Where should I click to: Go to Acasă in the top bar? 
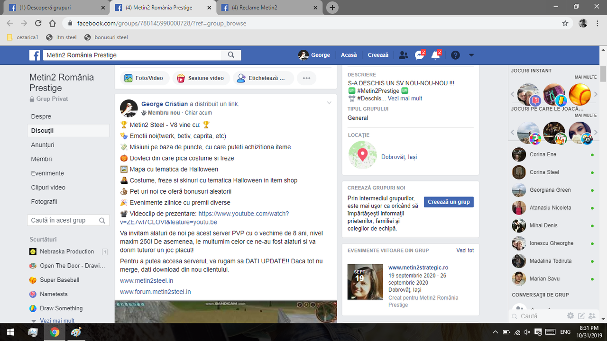coord(349,55)
